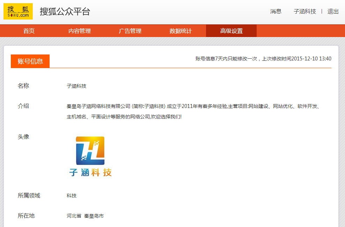Click the orange 账号信息 section header
The image size is (345, 227).
pos(30,61)
